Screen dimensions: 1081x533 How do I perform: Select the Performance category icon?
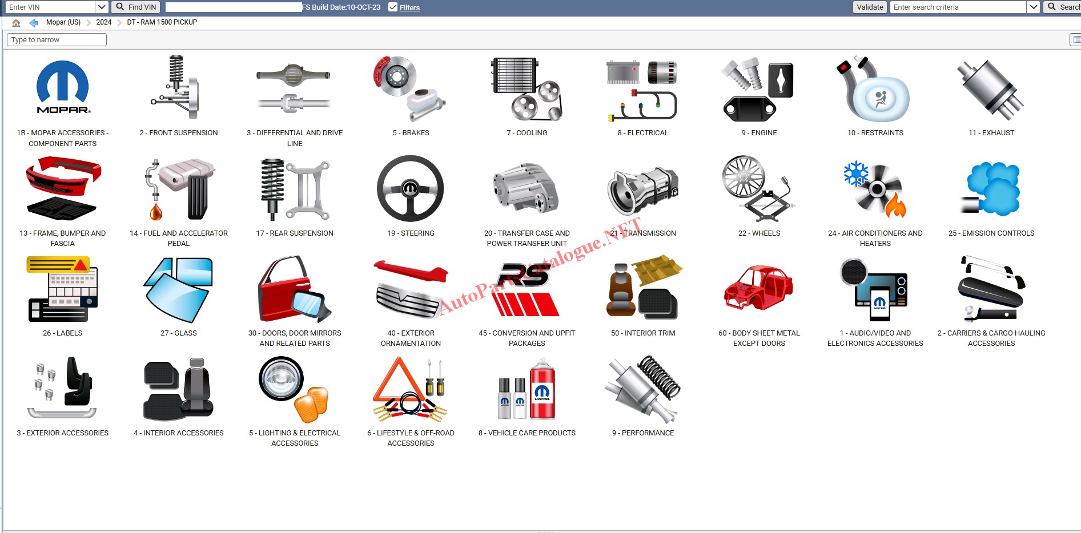click(x=642, y=389)
